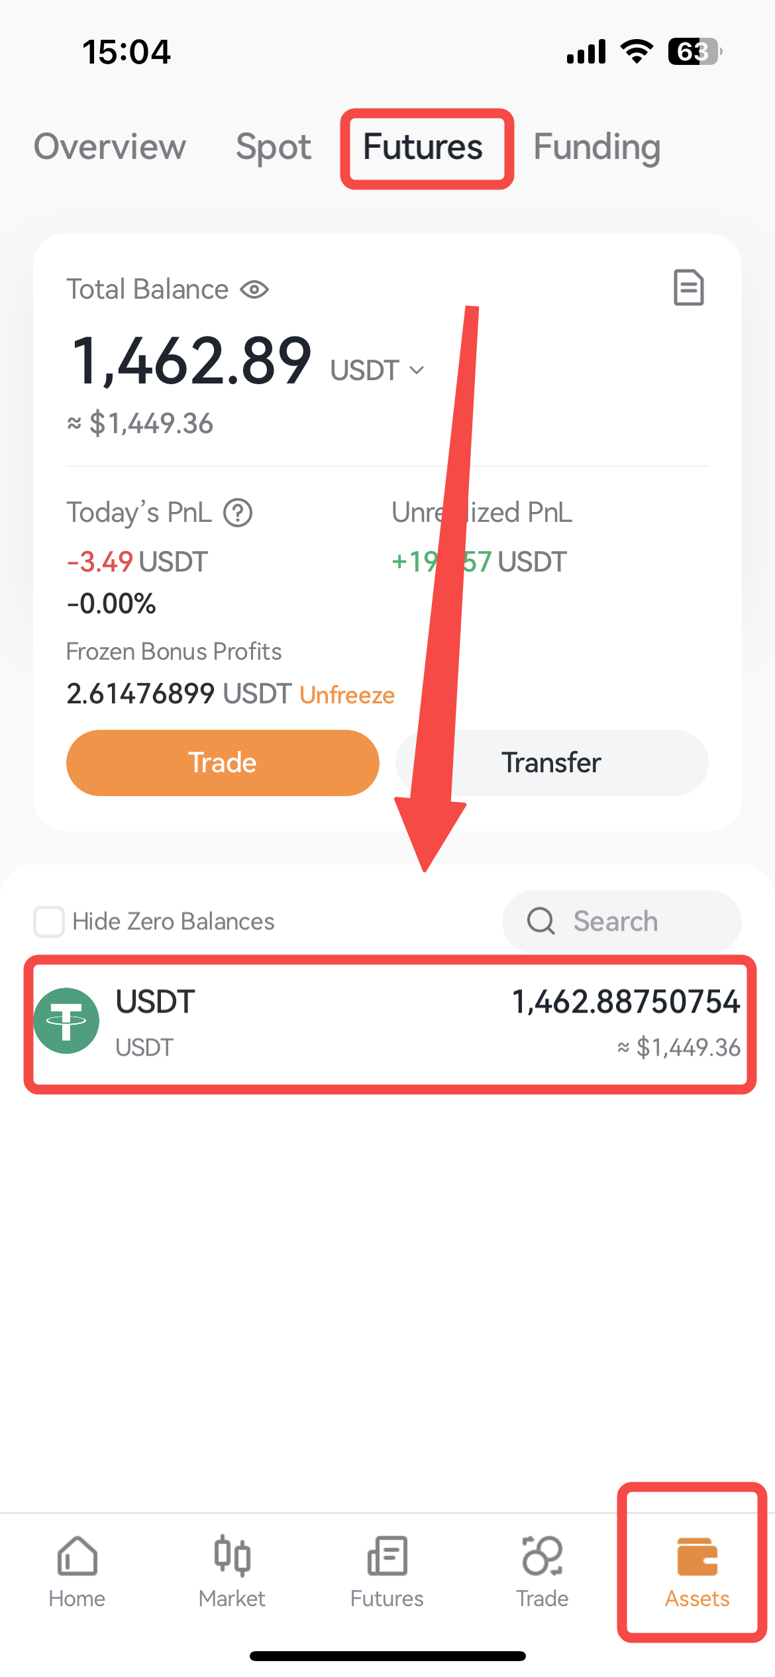
Task: Enable the Hide Zero Balances checkbox
Action: [49, 921]
